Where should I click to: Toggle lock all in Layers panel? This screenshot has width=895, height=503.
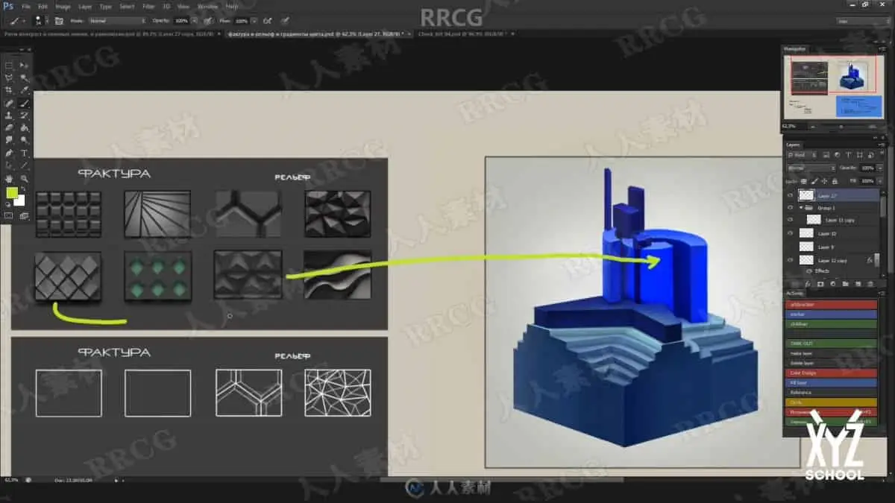pyautogui.click(x=835, y=181)
